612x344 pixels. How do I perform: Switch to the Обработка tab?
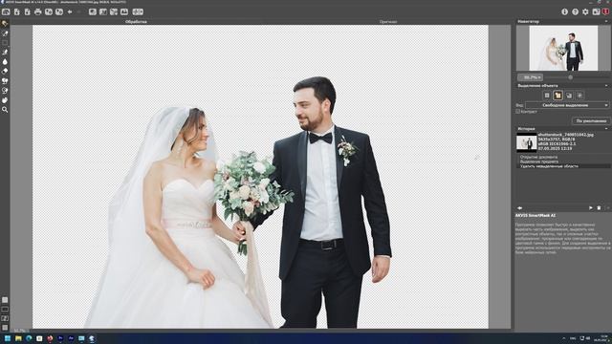coord(136,22)
